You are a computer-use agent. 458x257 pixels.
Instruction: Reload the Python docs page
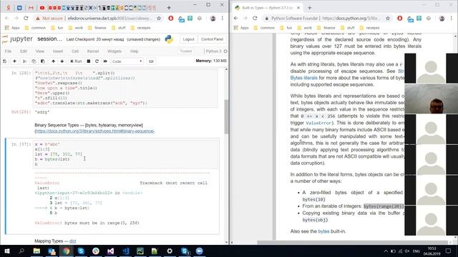(x=255, y=19)
